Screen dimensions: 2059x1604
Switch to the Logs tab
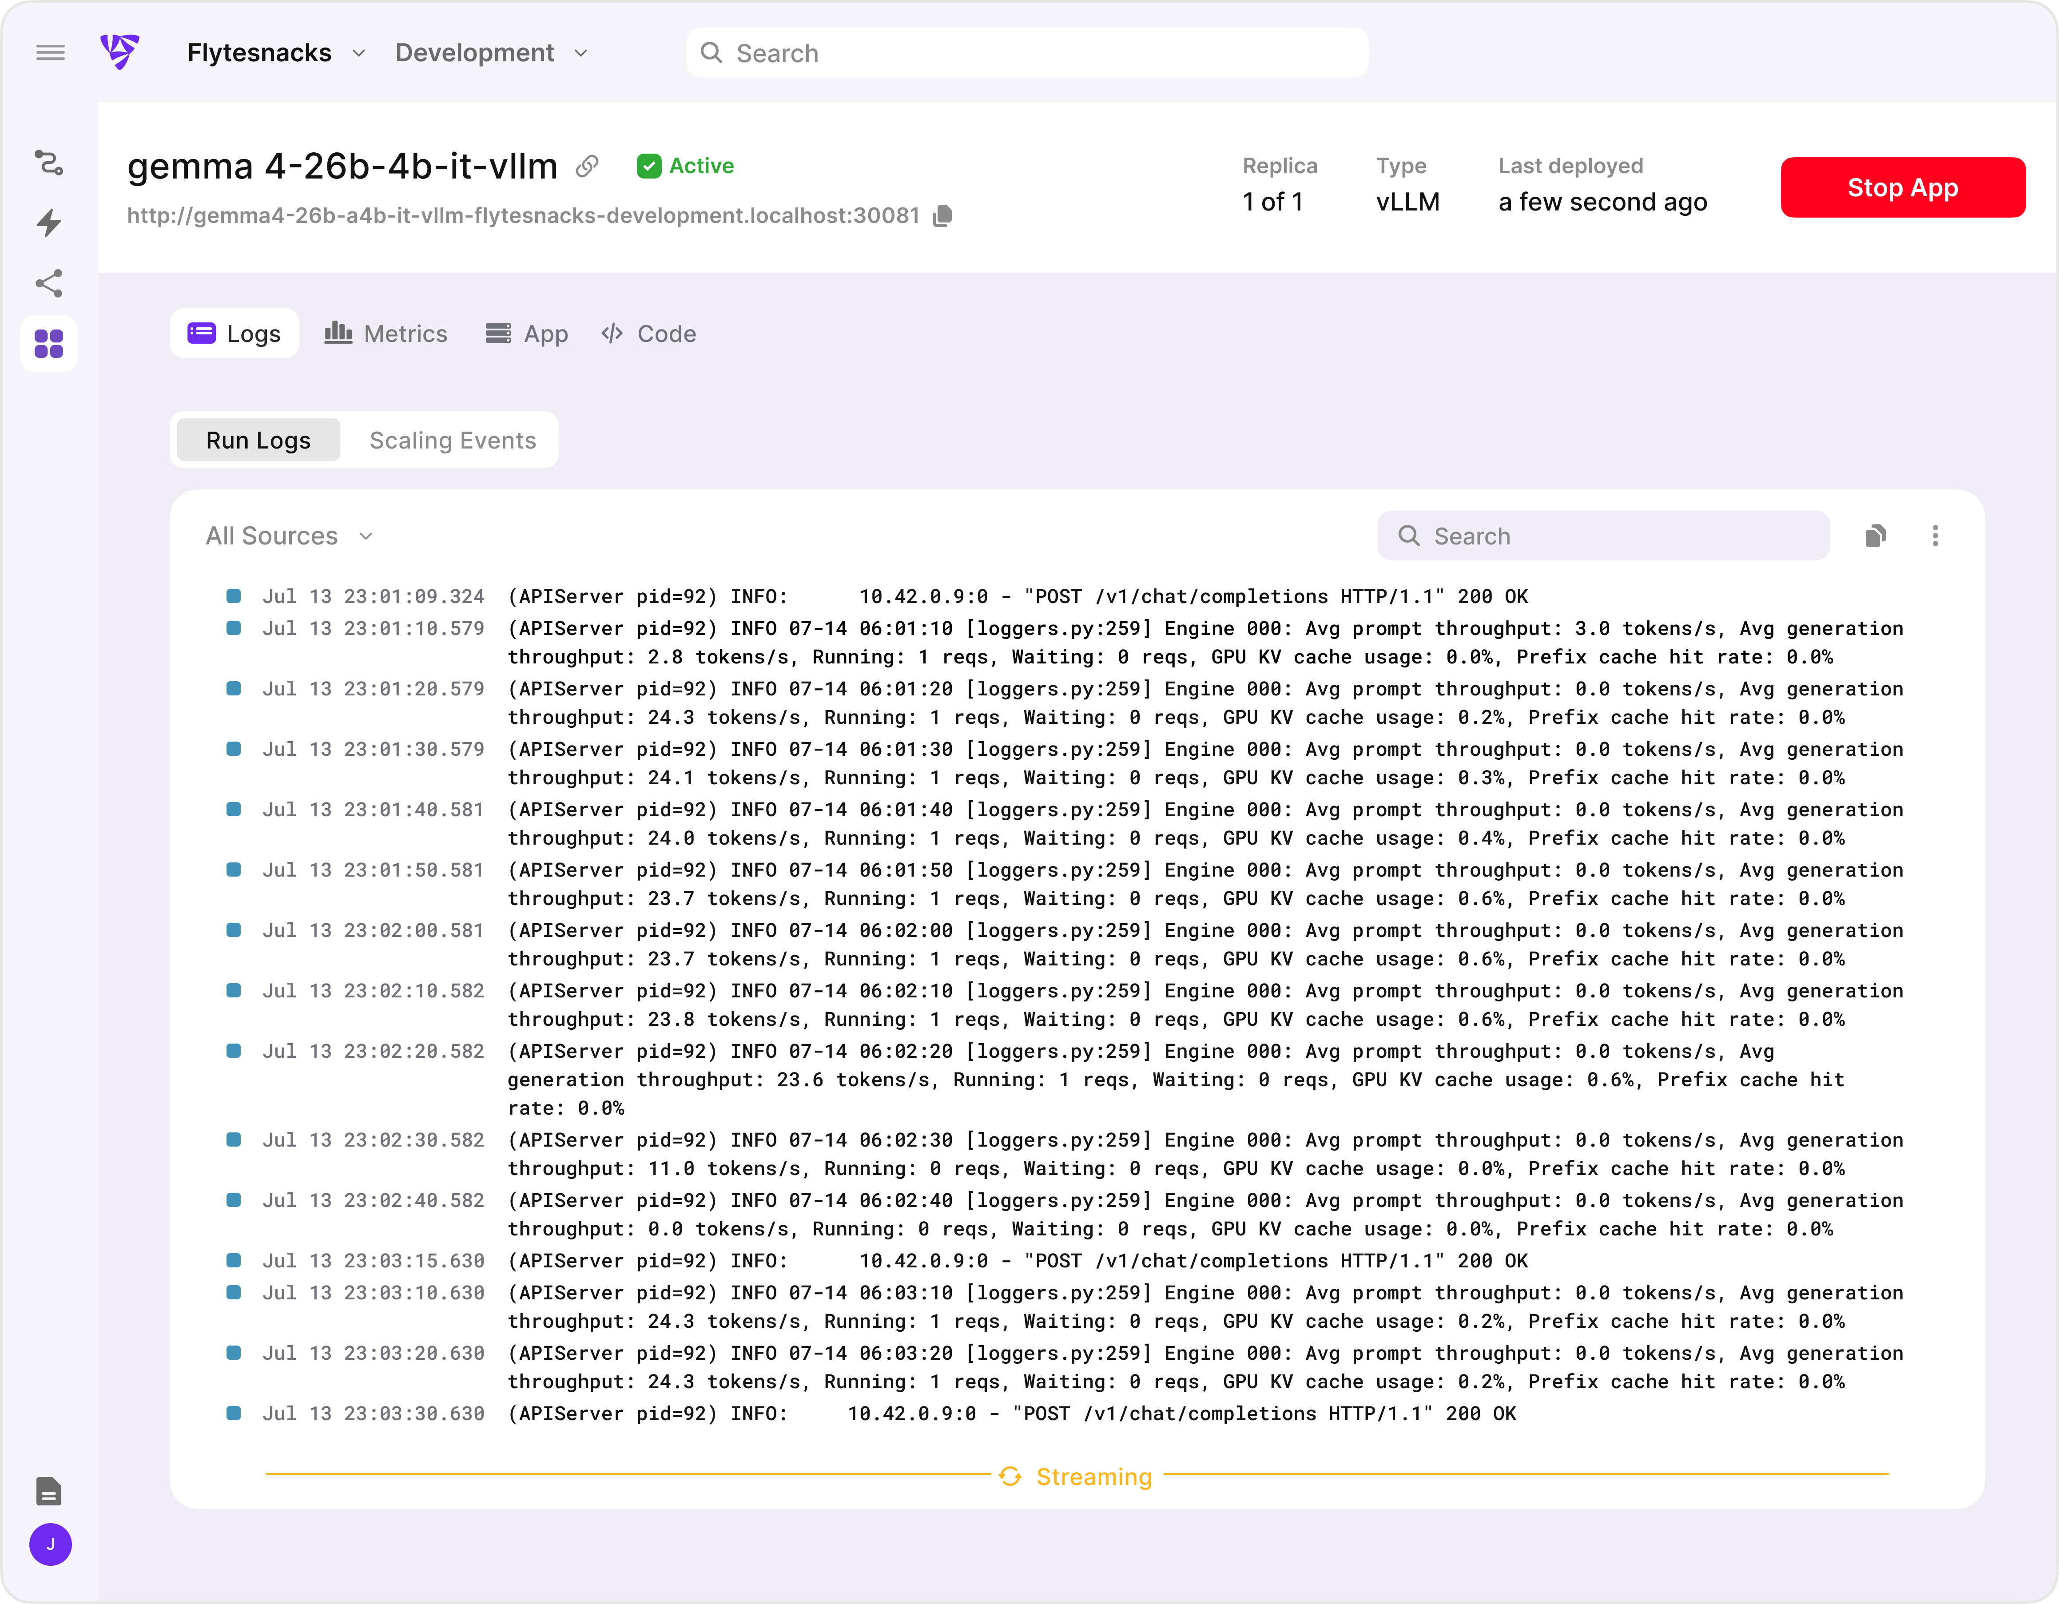235,334
